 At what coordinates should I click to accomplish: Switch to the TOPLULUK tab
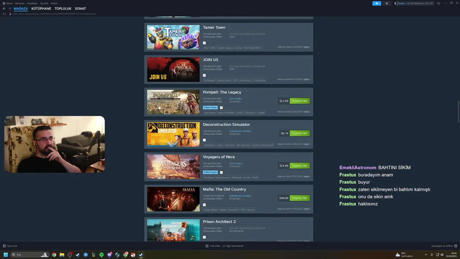pos(63,9)
